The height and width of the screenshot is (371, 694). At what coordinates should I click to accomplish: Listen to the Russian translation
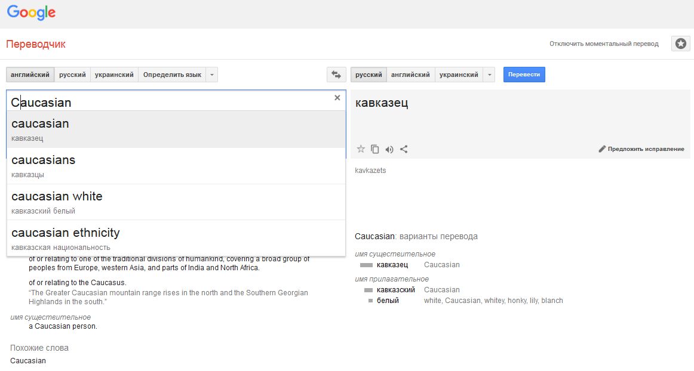point(389,150)
